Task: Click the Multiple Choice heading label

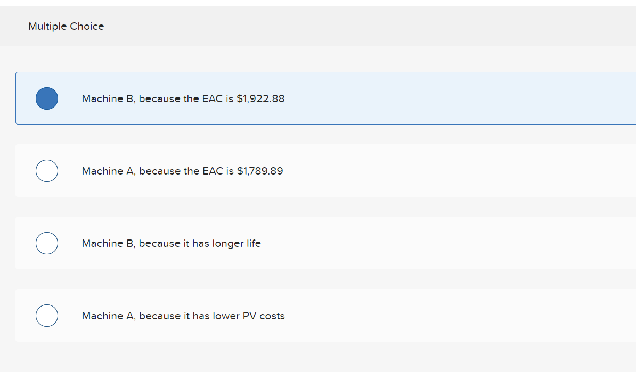Action: tap(66, 26)
